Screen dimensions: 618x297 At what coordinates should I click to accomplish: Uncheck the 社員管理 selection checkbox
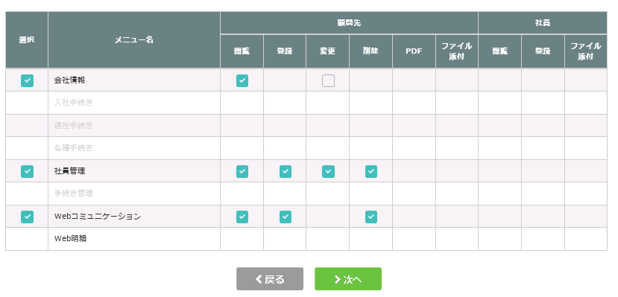27,171
